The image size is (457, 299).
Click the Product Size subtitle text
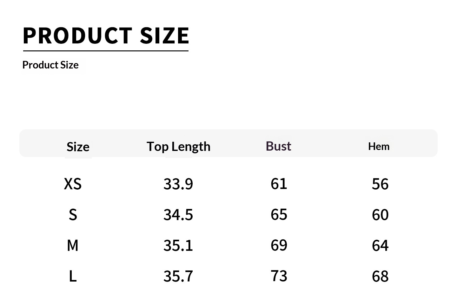pos(50,65)
